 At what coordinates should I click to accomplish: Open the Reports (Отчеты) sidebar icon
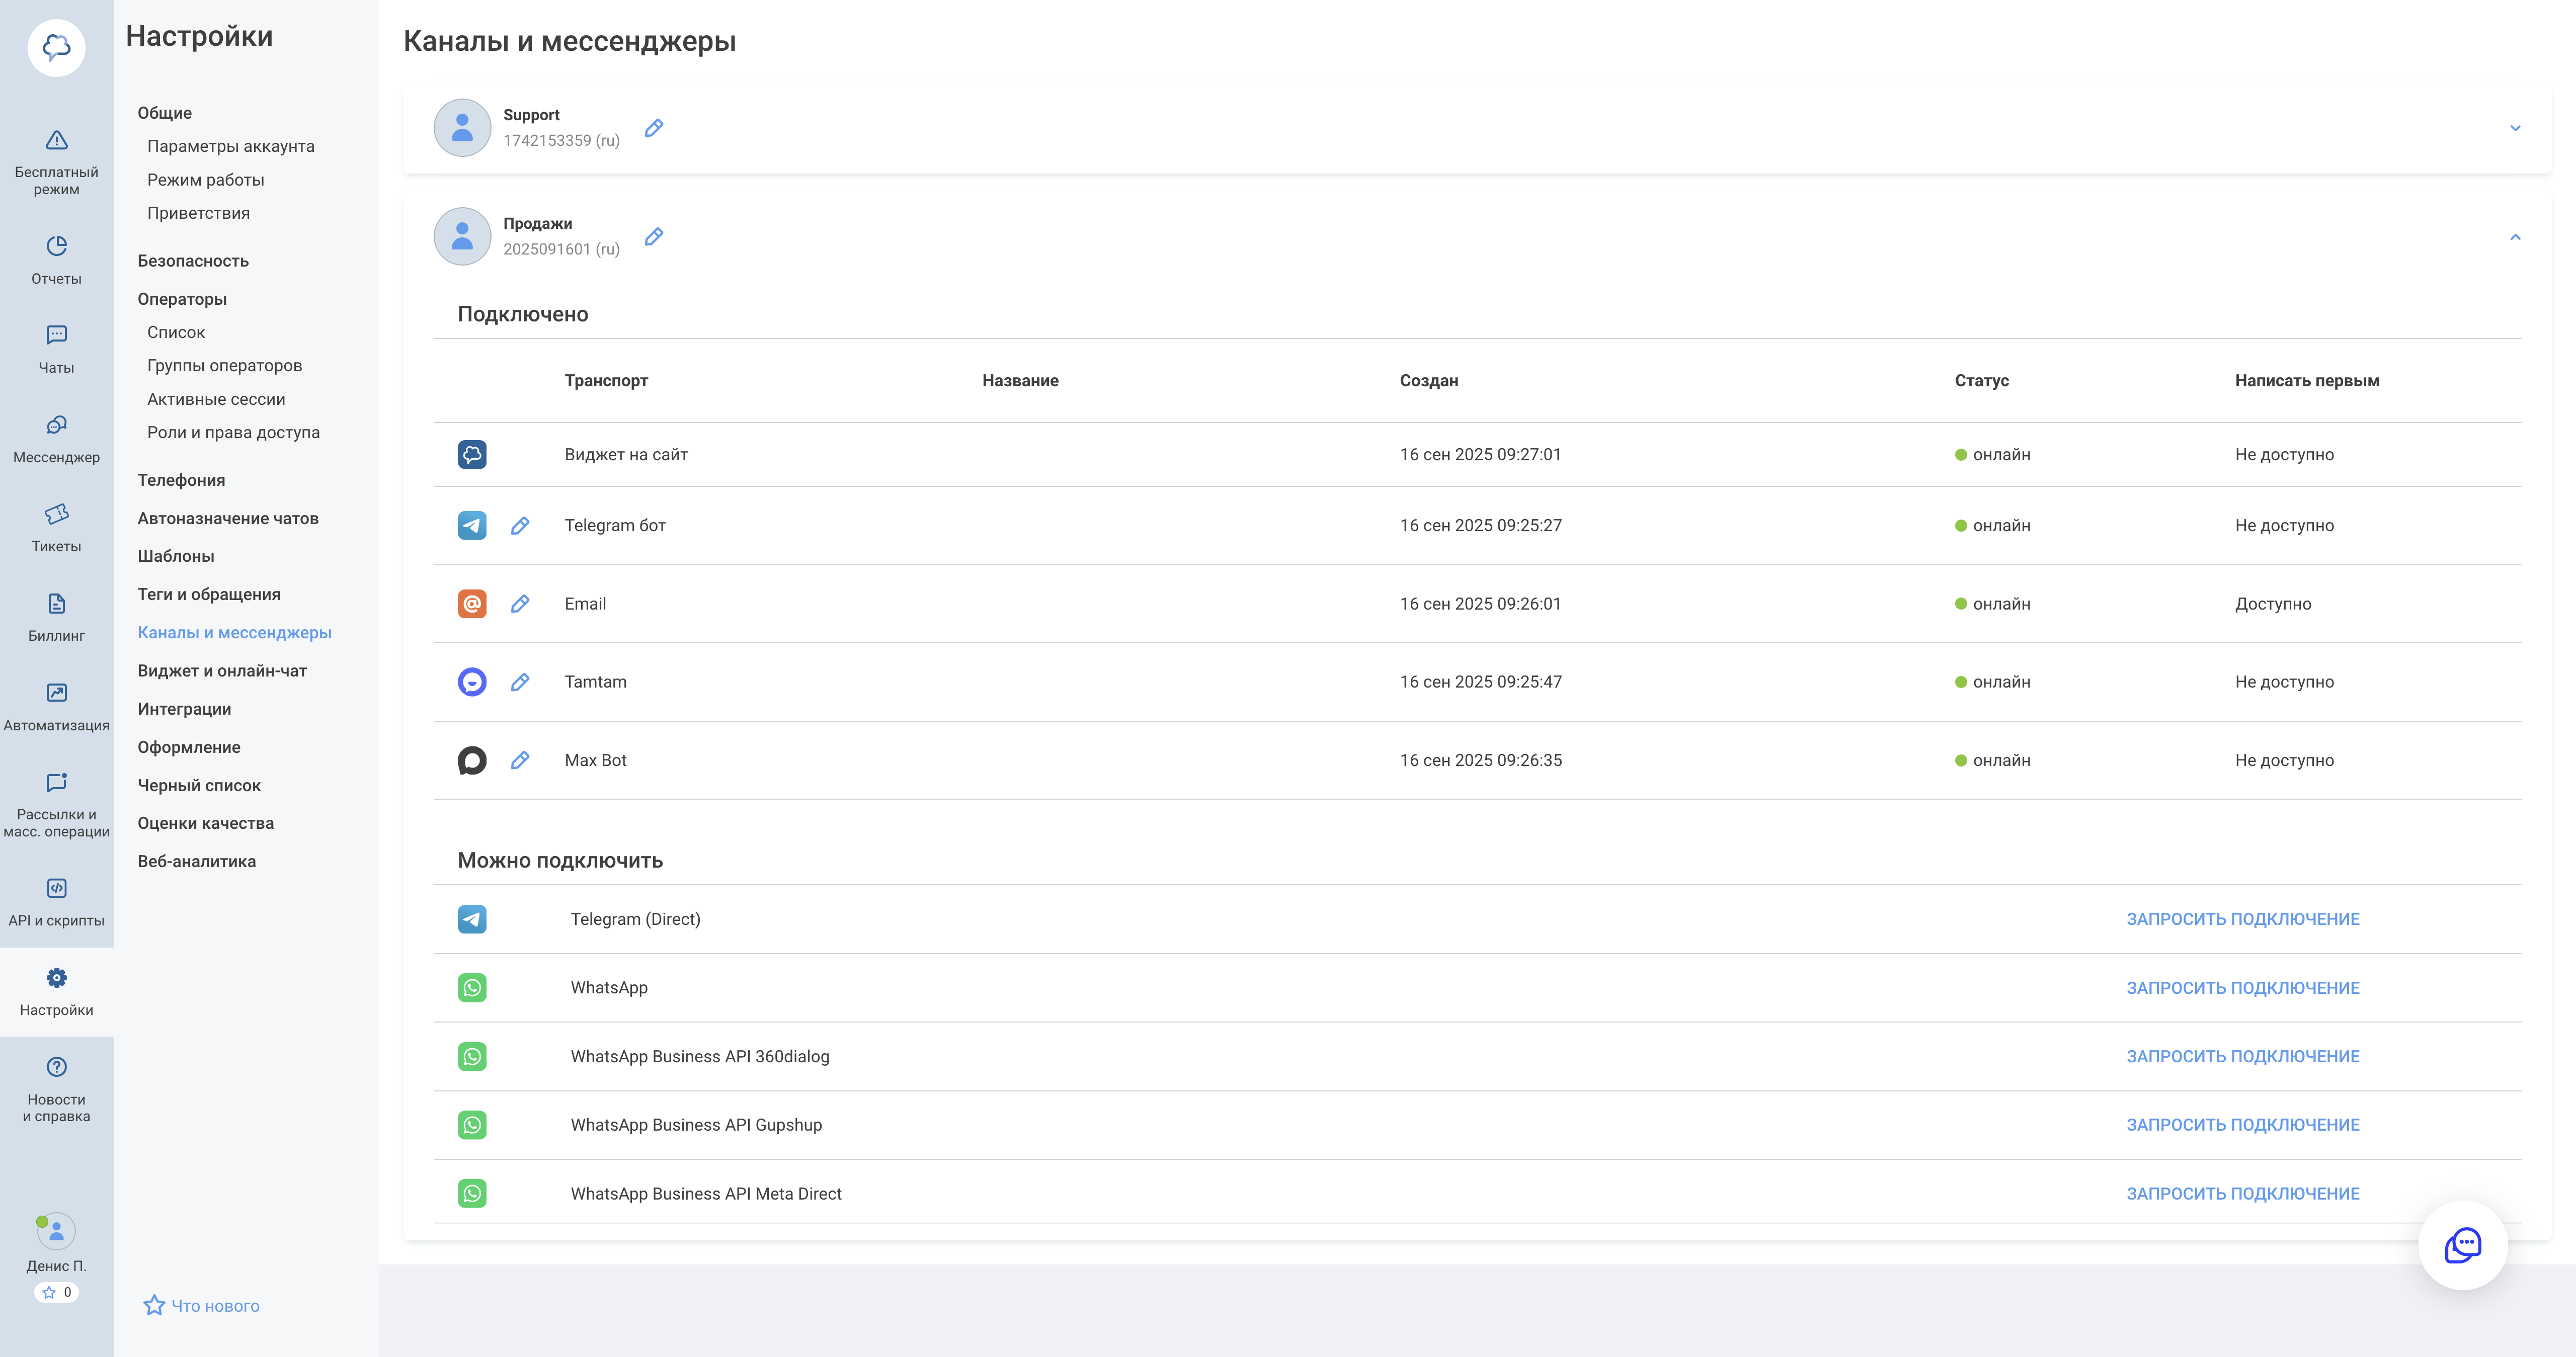tap(56, 247)
